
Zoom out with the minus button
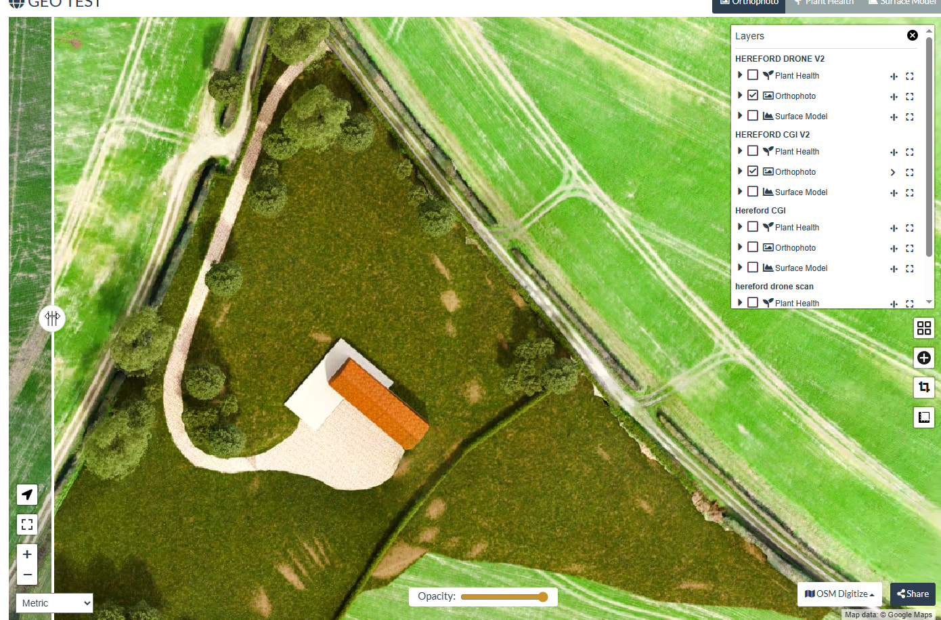[27, 575]
